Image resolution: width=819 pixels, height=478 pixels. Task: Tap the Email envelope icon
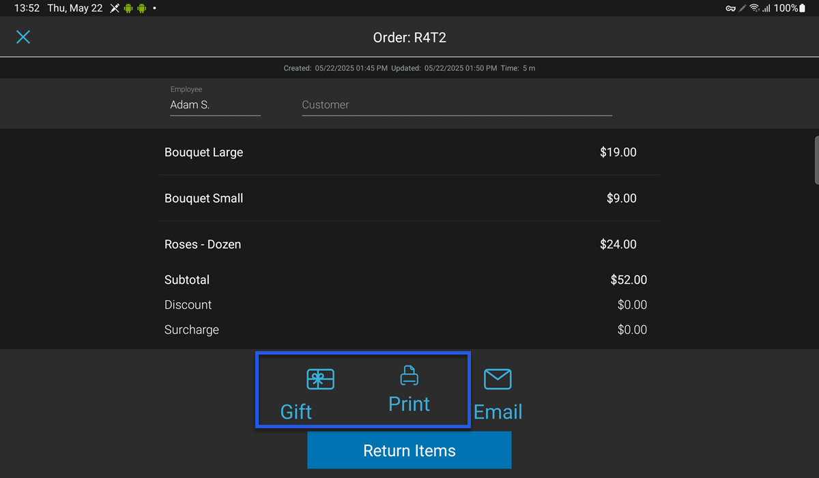point(498,379)
